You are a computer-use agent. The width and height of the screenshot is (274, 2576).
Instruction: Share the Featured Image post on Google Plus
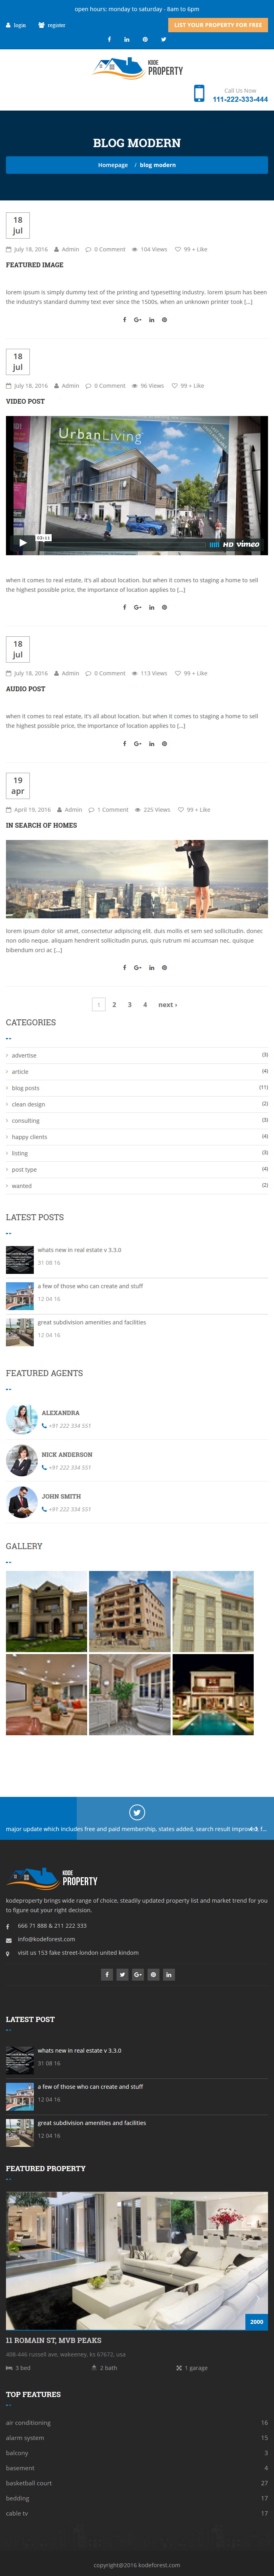pyautogui.click(x=138, y=320)
